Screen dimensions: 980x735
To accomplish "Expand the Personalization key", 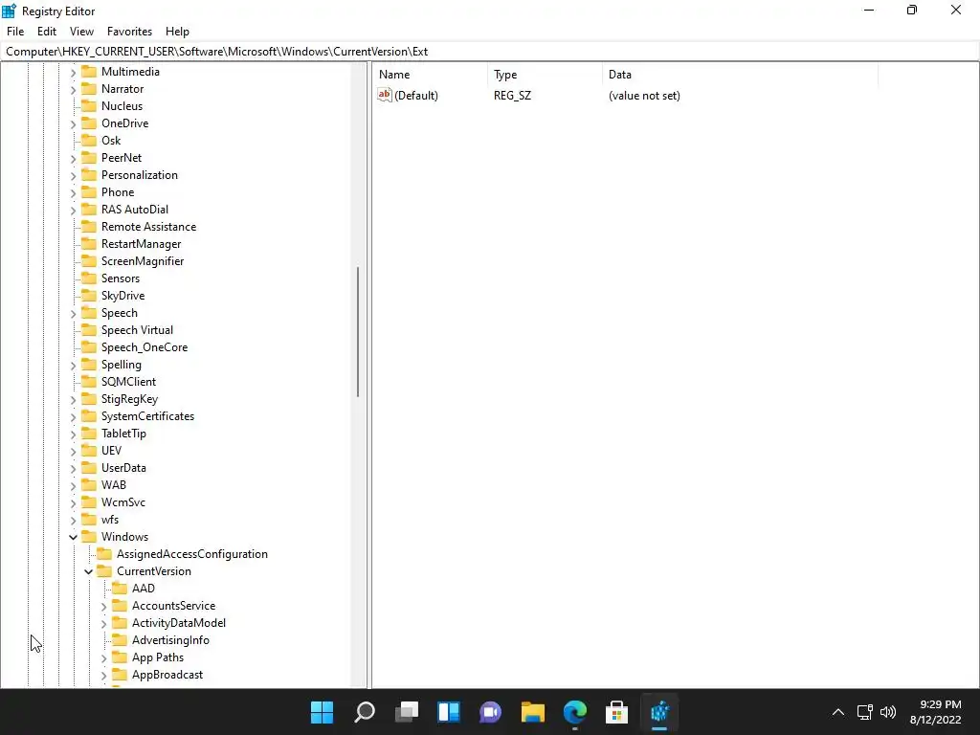I will (73, 176).
